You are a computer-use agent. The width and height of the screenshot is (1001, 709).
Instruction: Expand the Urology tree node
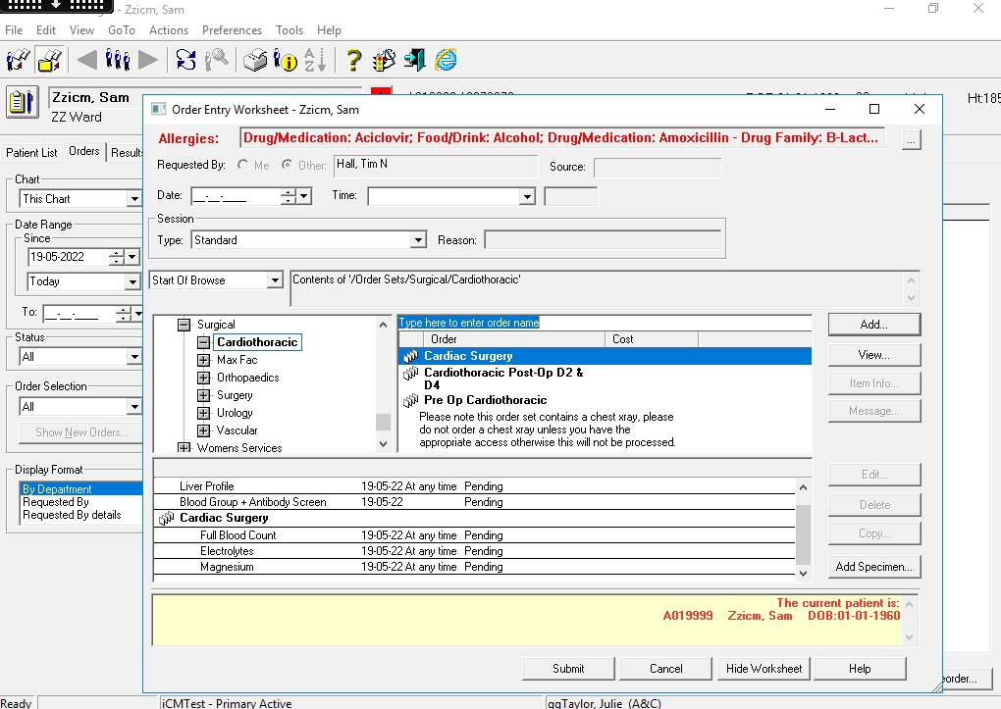tap(204, 413)
